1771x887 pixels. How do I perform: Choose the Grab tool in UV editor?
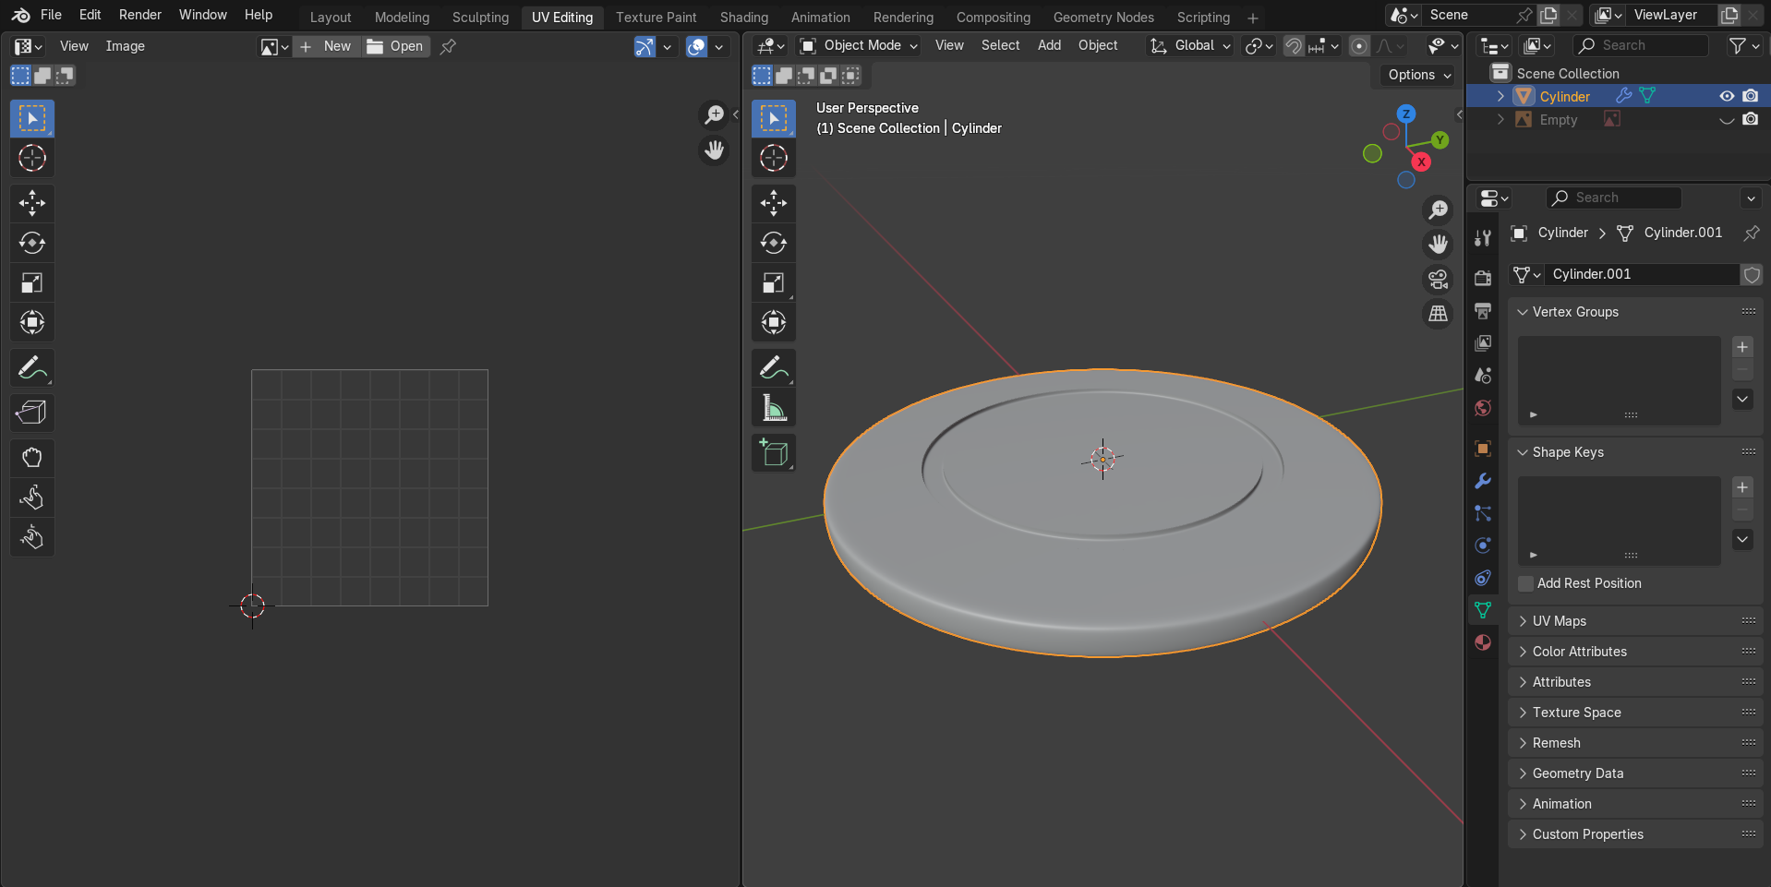(x=32, y=458)
